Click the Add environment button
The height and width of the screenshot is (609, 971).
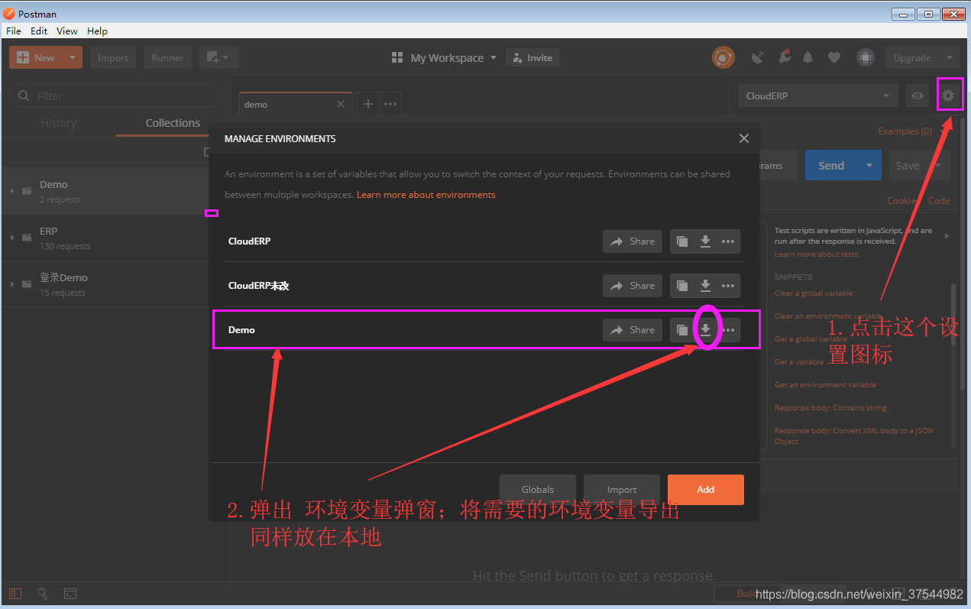pos(705,489)
